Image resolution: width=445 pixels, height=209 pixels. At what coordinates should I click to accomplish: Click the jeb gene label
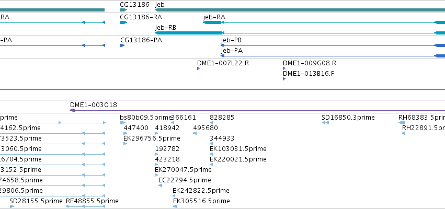point(159,5)
